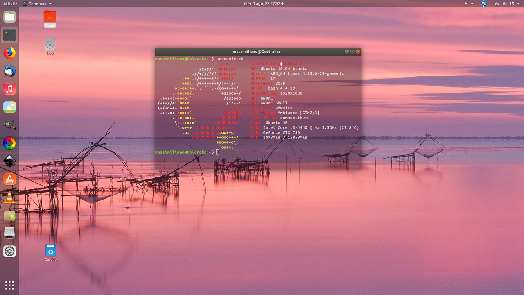Open the colorful wheel app in the dock
The height and width of the screenshot is (295, 524).
[x=9, y=143]
